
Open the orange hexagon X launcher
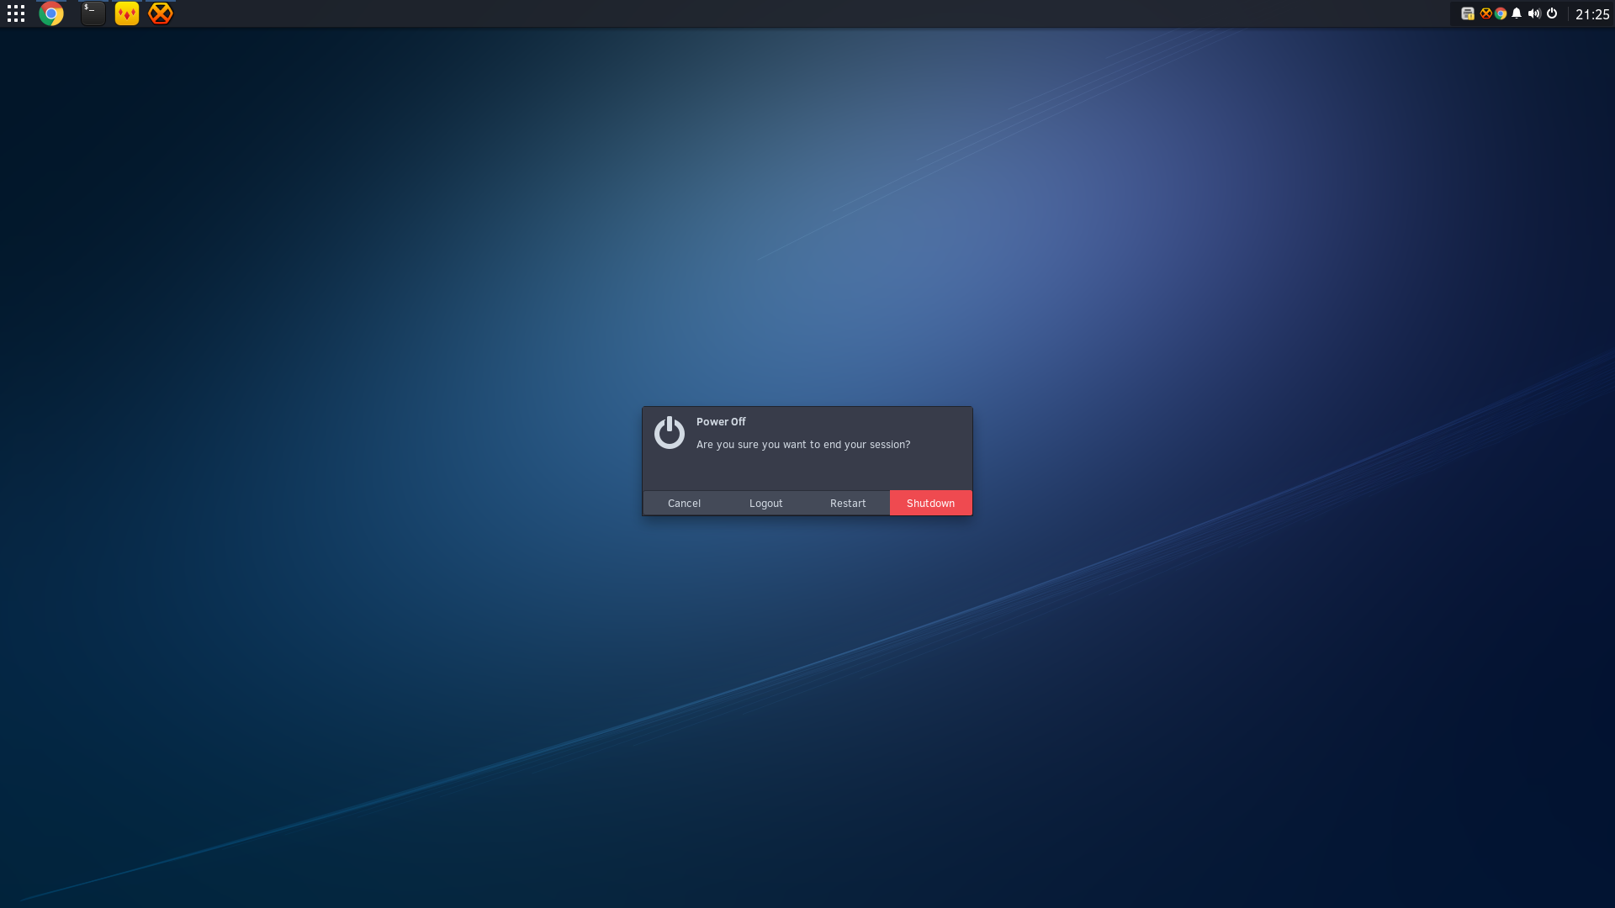tap(161, 13)
